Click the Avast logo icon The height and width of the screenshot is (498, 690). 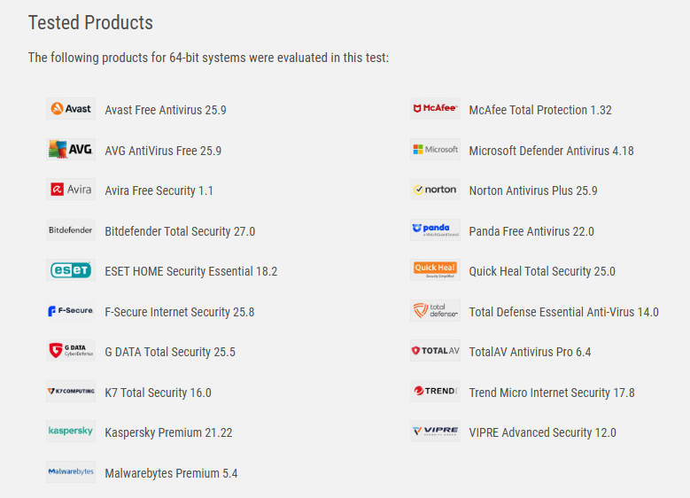[x=71, y=108]
